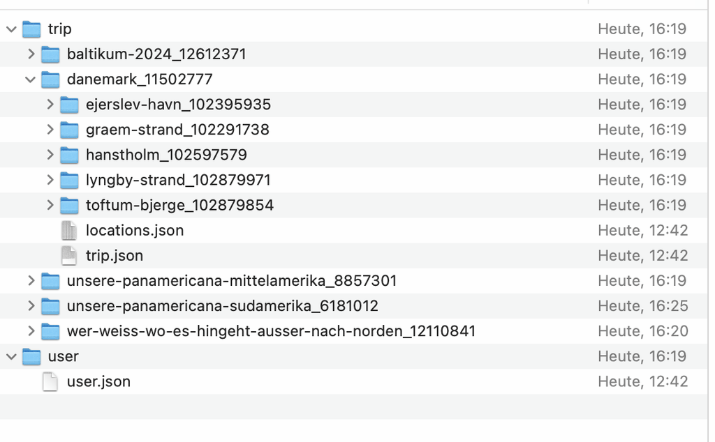The height and width of the screenshot is (442, 715).
Task: Click the hanstholm_102597579 folder icon
Action: tap(69, 155)
